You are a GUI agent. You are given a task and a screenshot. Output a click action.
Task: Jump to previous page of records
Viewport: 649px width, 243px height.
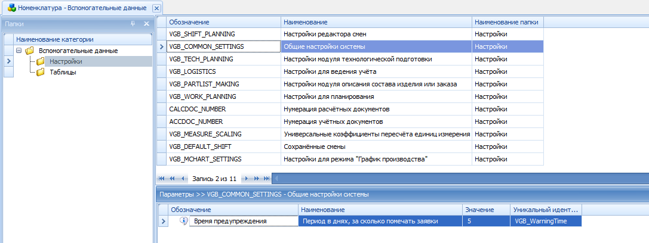coord(172,179)
